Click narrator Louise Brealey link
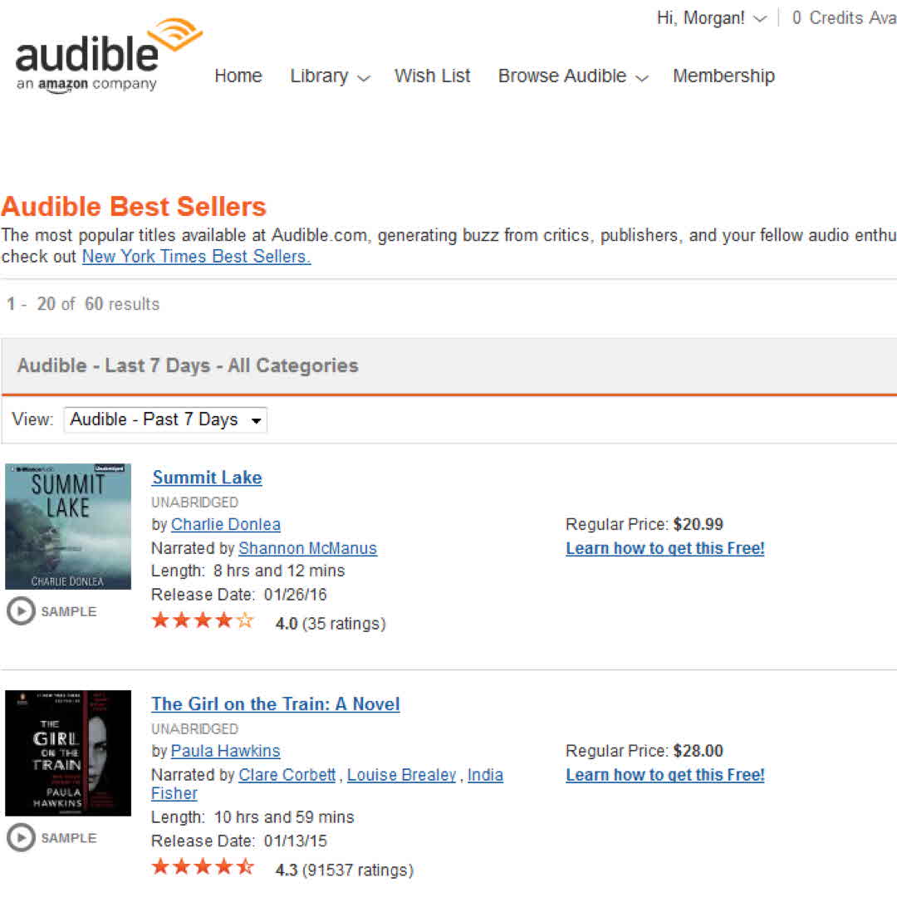 [401, 775]
